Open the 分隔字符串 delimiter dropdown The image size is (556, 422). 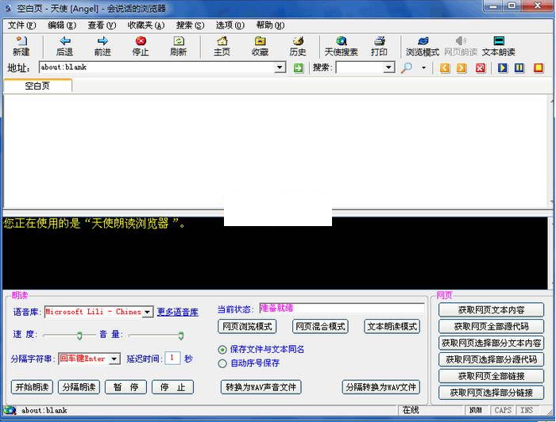pyautogui.click(x=114, y=359)
